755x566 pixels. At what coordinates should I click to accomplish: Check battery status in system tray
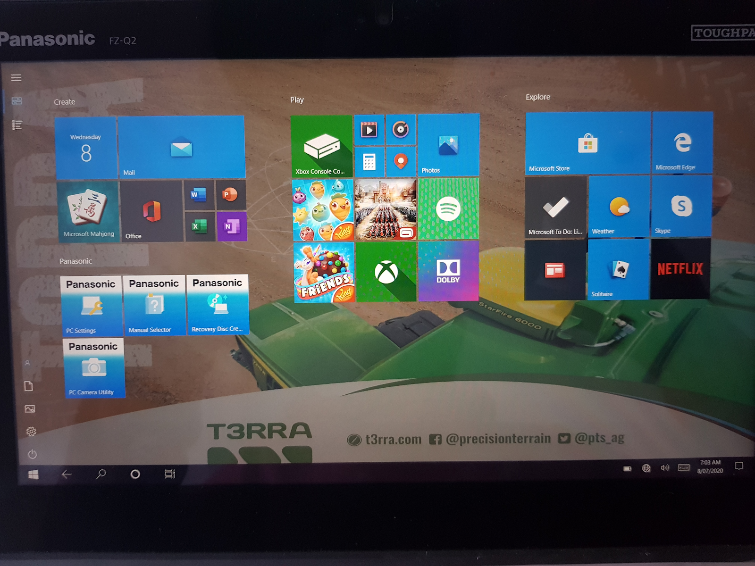tap(628, 469)
